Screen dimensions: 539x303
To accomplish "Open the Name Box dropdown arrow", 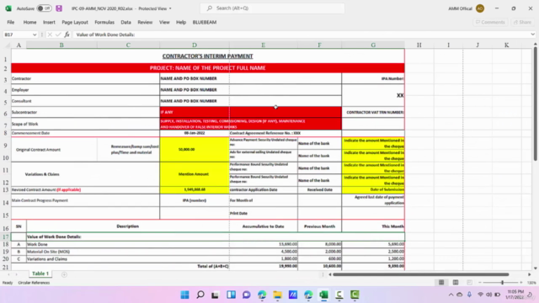I will coord(35,35).
